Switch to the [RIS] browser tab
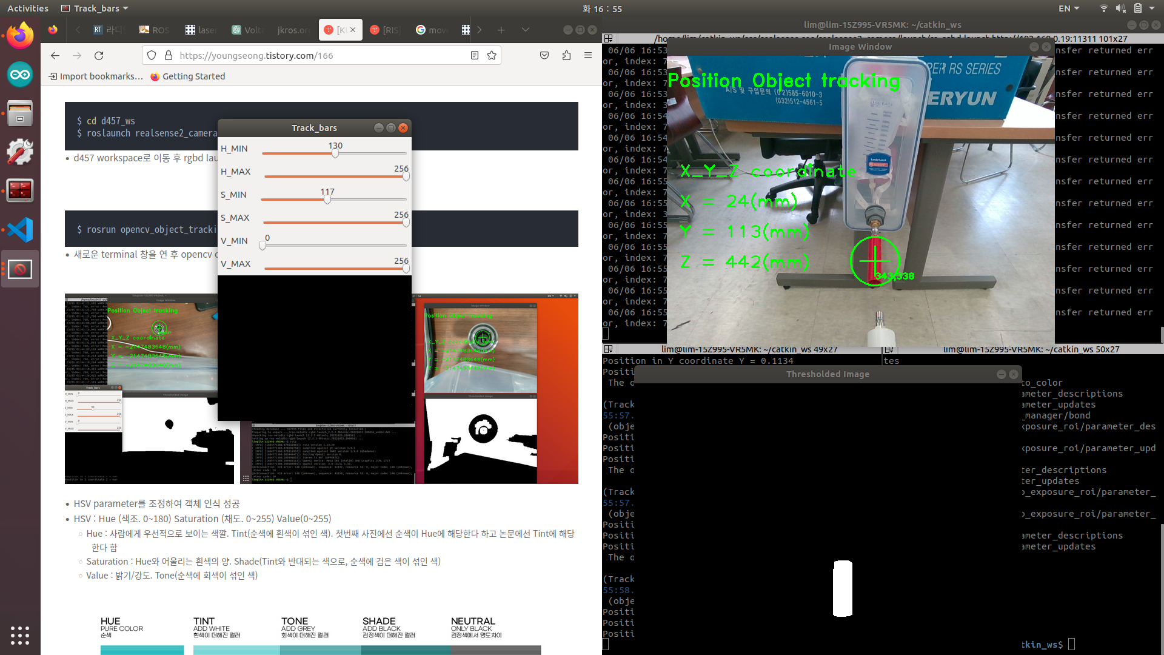The height and width of the screenshot is (655, 1164). point(386,30)
